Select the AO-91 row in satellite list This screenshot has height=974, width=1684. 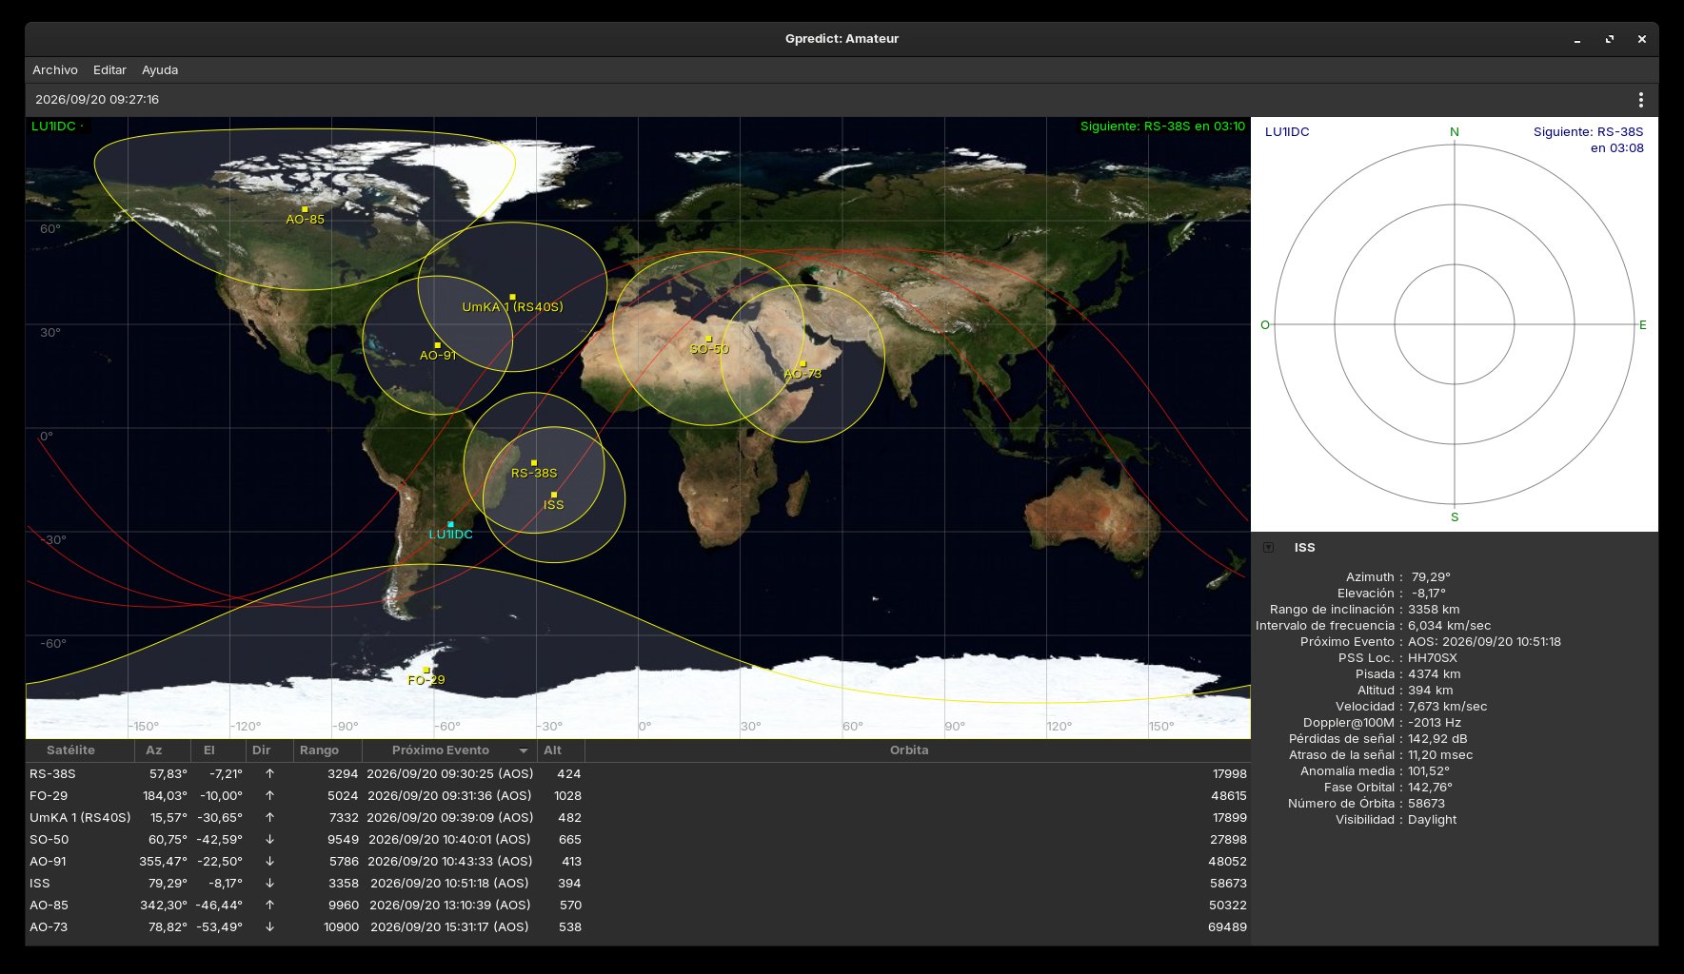[638, 862]
